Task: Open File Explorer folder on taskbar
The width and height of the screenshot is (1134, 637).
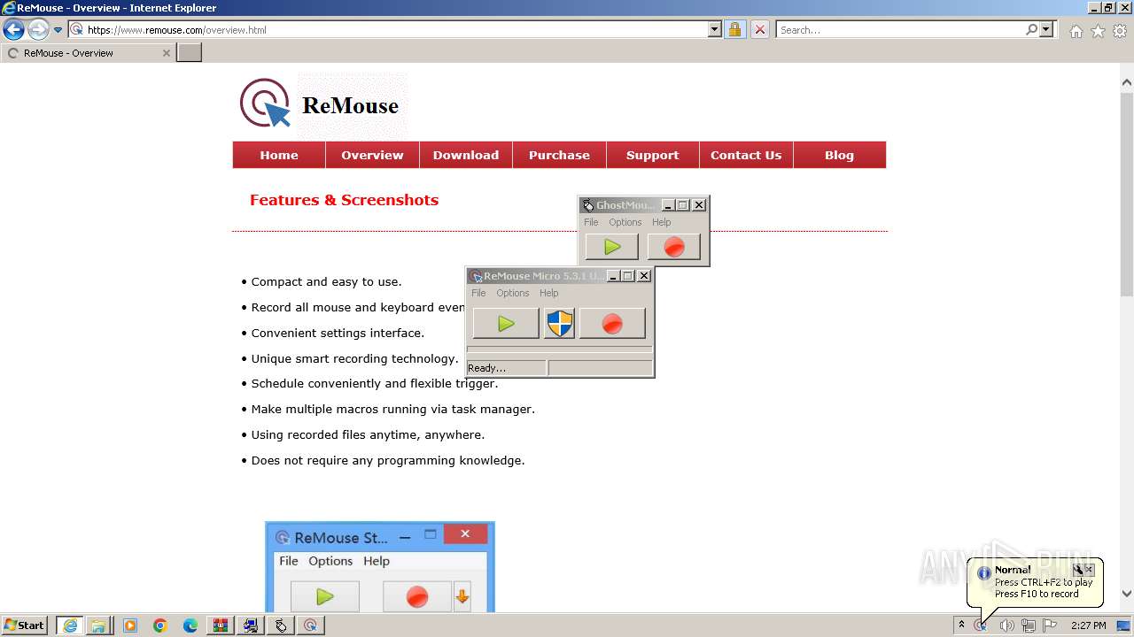Action: (98, 625)
